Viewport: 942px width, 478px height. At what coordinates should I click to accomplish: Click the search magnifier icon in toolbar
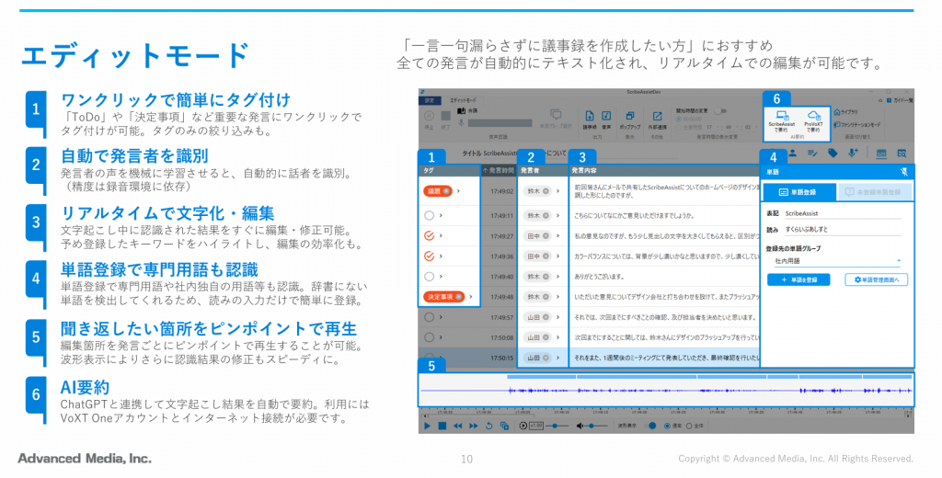(902, 154)
